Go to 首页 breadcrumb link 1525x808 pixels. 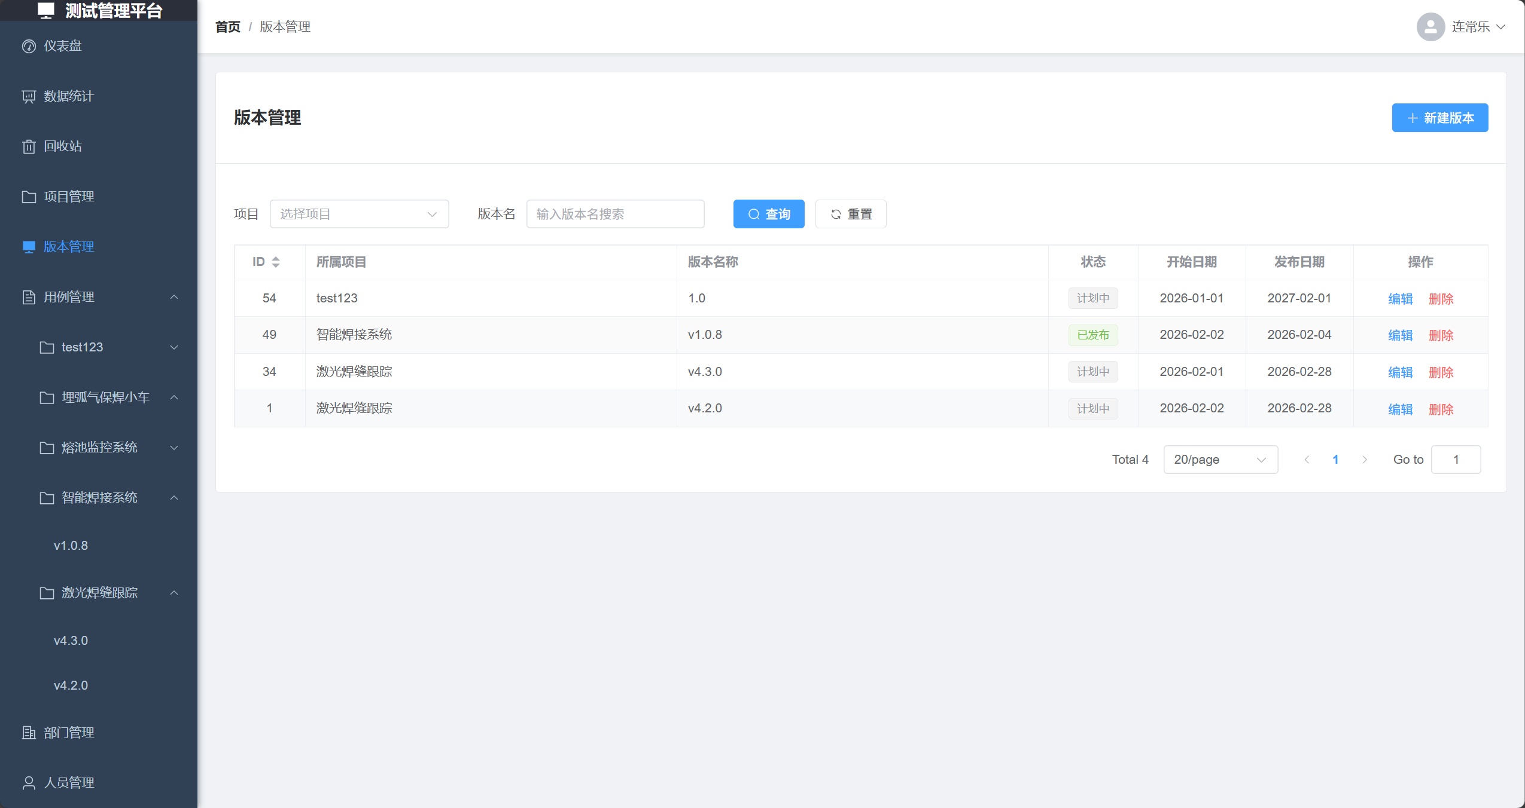tap(227, 27)
